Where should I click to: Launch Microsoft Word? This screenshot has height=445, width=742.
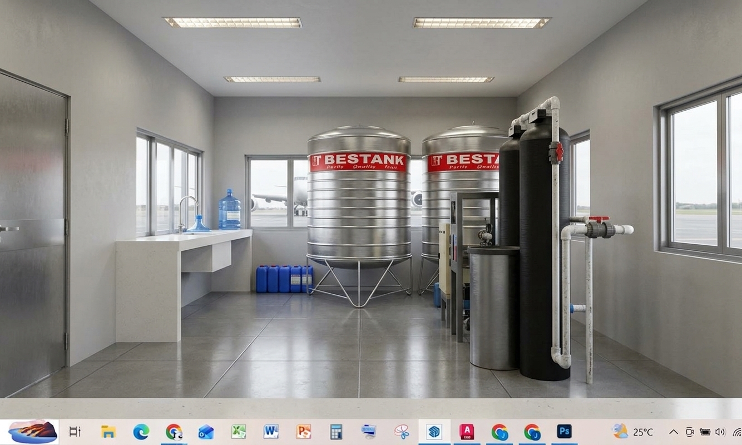pos(271,432)
